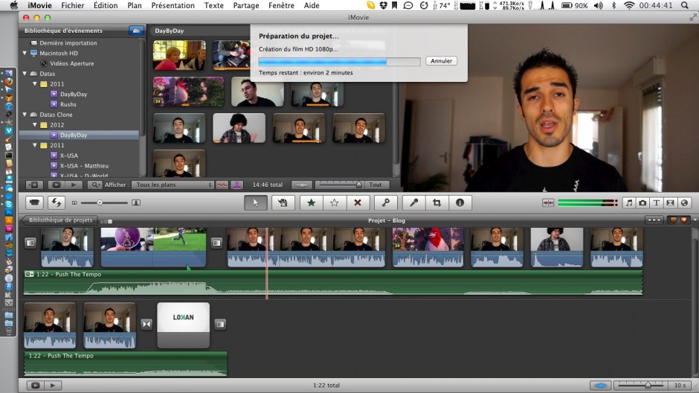The height and width of the screenshot is (393, 699).
Task: Collapse the 2011 folder containing X-USA
Action: pos(35,145)
